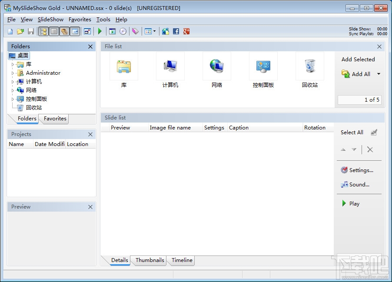Select the 桌面 root node in folder tree
The height and width of the screenshot is (282, 392).
[x=19, y=56]
